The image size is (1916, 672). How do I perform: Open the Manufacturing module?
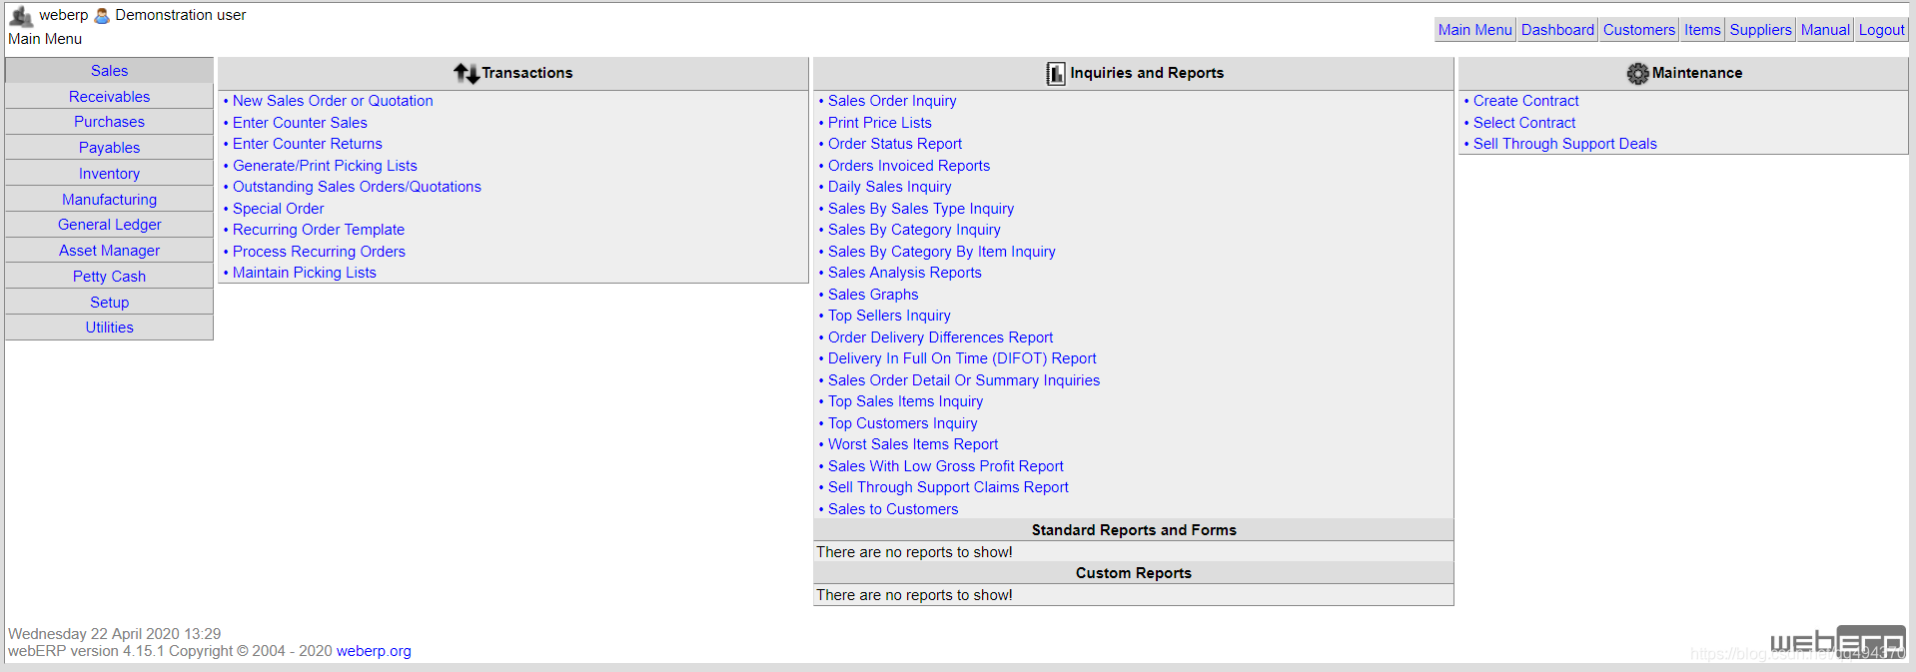(109, 200)
